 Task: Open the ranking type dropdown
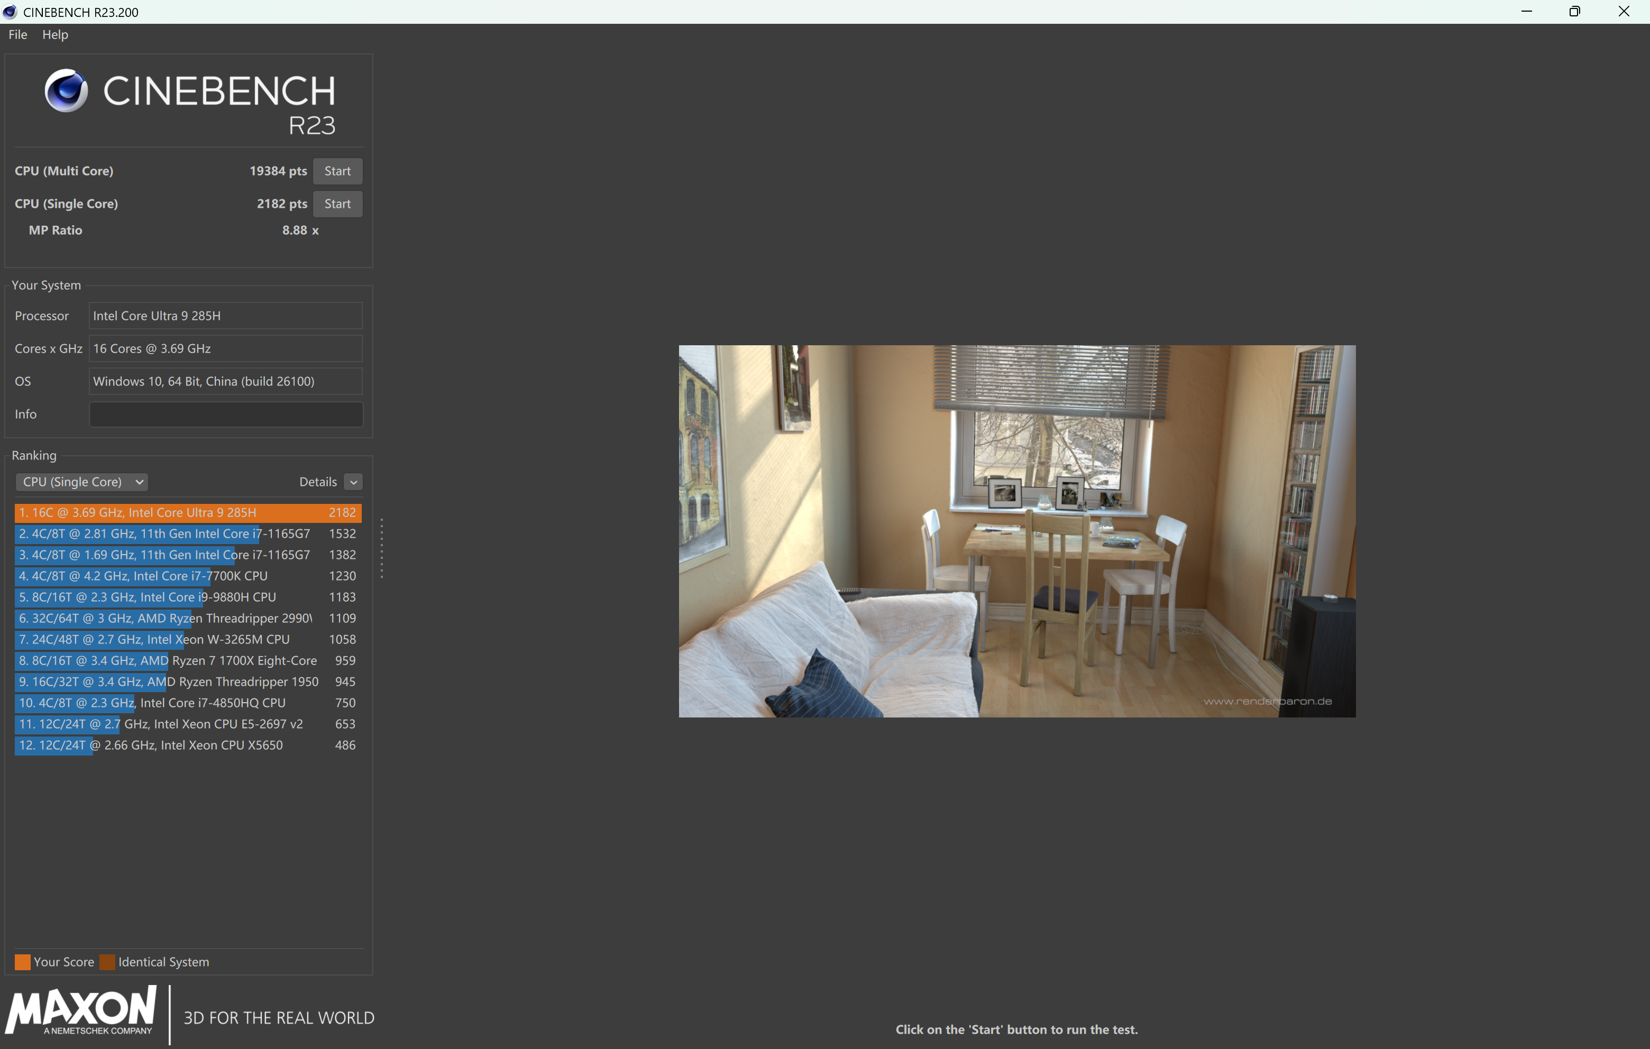coord(81,482)
